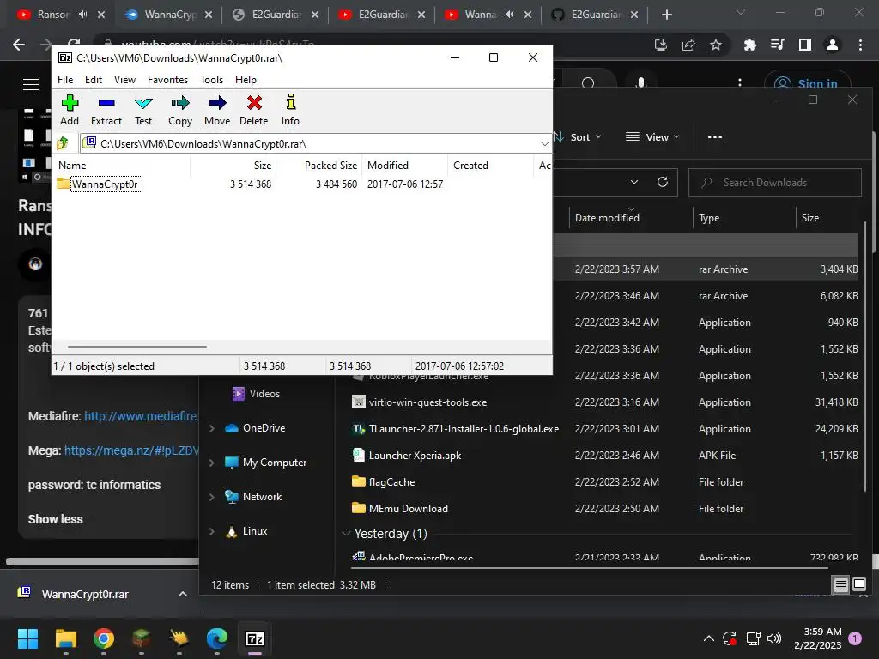Click the Copy toolbar icon in 7-Zip

tap(180, 110)
